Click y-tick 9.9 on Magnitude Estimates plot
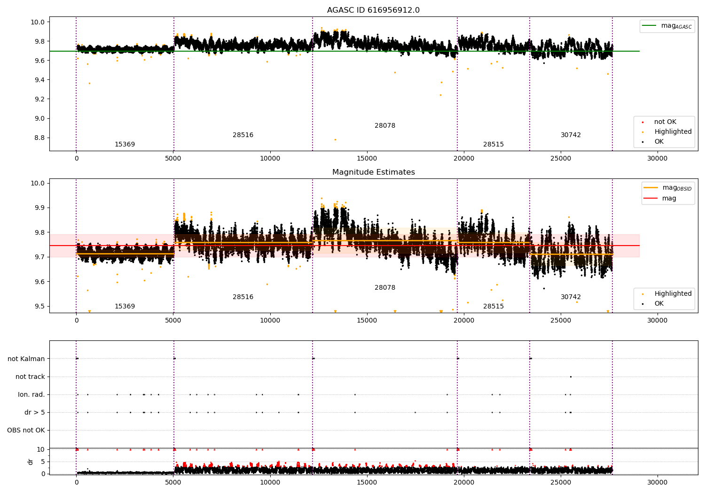 click(x=38, y=208)
